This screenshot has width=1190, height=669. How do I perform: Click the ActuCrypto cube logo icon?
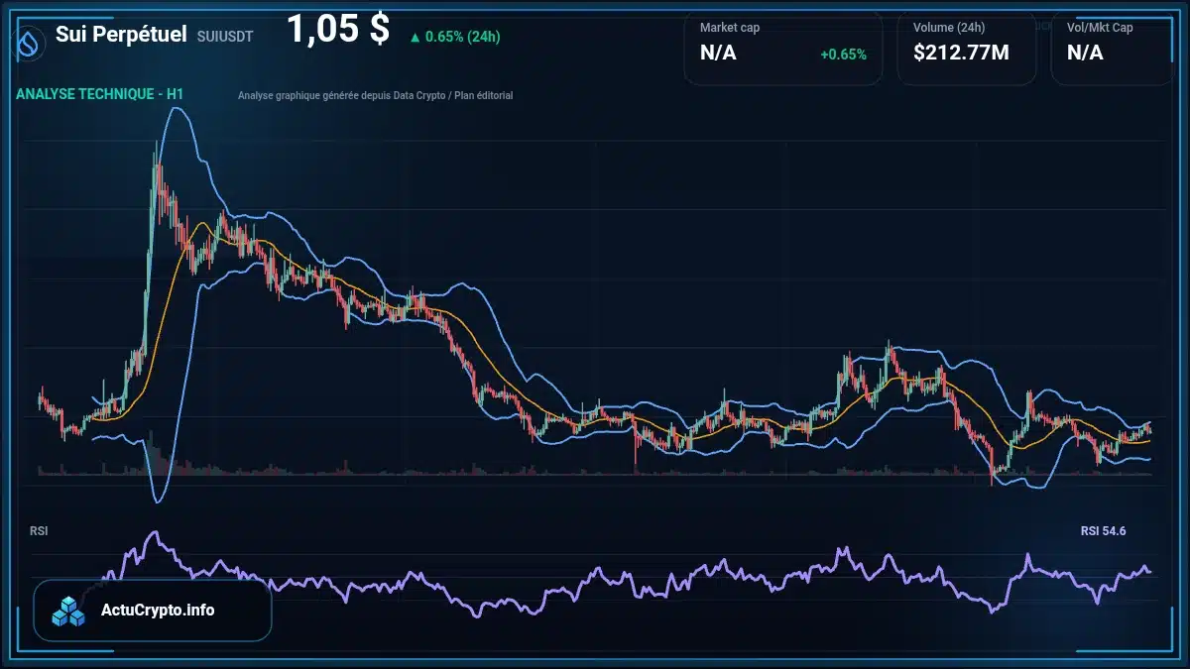pyautogui.click(x=69, y=612)
